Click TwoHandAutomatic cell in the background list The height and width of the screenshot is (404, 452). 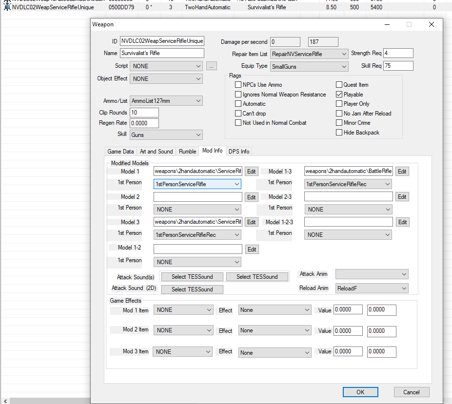pyautogui.click(x=208, y=7)
